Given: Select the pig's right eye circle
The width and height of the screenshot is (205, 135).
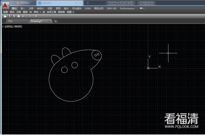Looking at the screenshot, I should tap(75, 65).
